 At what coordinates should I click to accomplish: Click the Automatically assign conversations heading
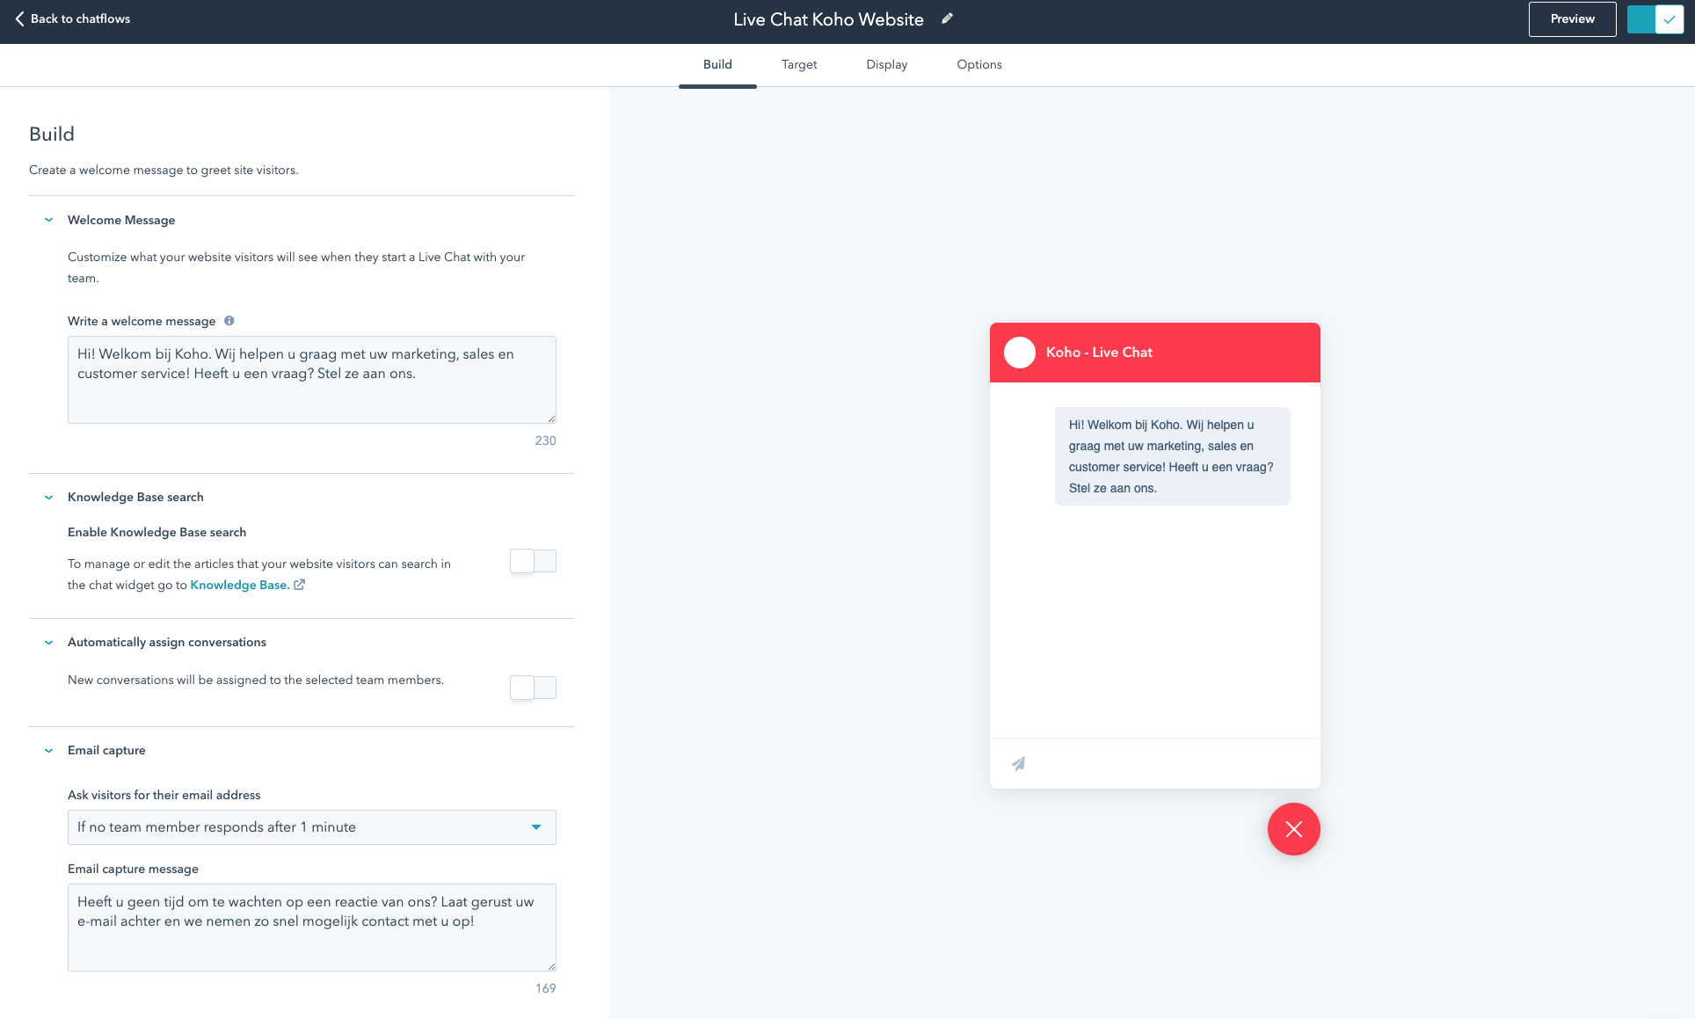point(167,642)
